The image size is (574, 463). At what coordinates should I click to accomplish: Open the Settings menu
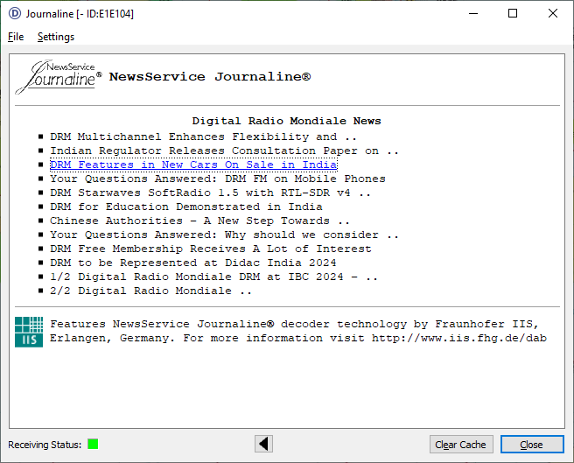(x=56, y=37)
